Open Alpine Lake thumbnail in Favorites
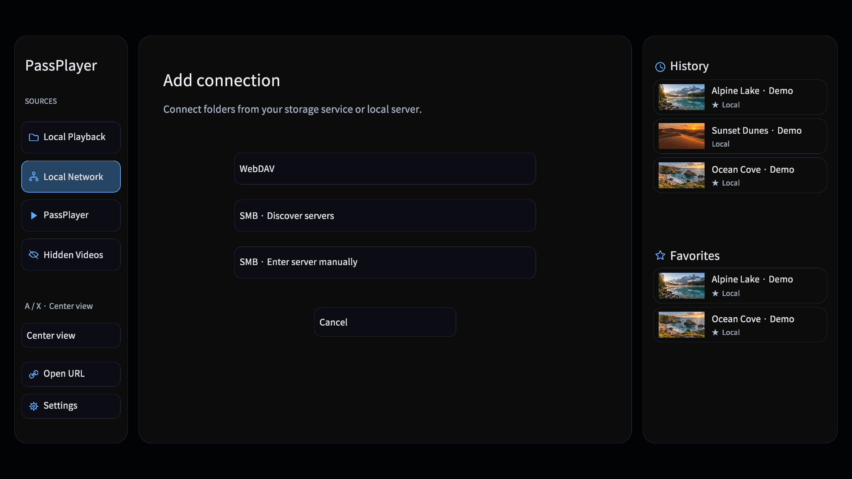This screenshot has height=479, width=852. (x=682, y=286)
